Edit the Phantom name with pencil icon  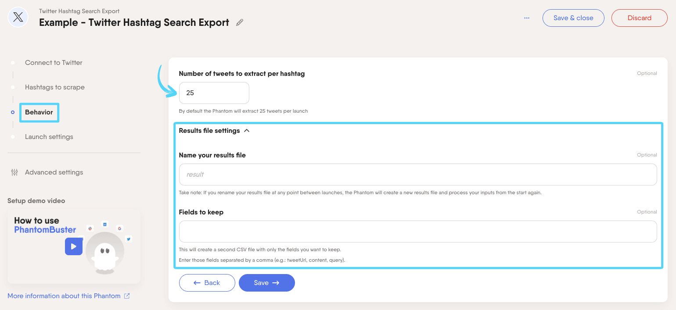(240, 22)
